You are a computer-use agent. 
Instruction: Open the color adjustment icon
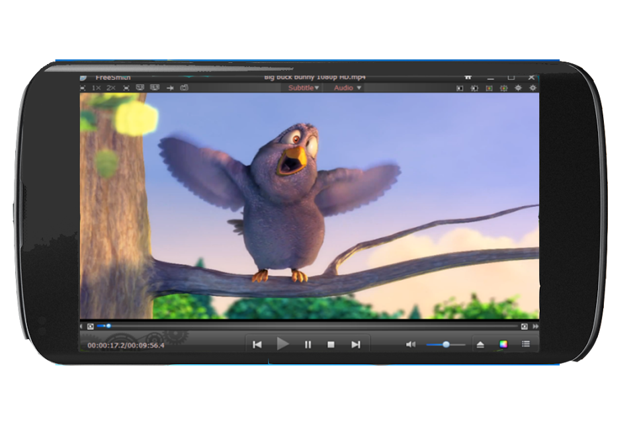[x=503, y=344]
